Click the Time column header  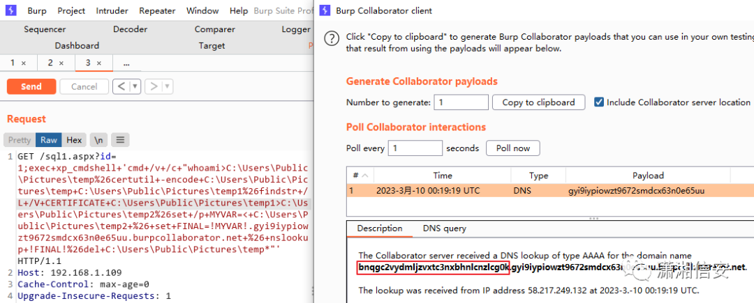pyautogui.click(x=443, y=176)
